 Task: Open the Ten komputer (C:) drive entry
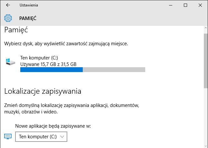click(x=83, y=64)
